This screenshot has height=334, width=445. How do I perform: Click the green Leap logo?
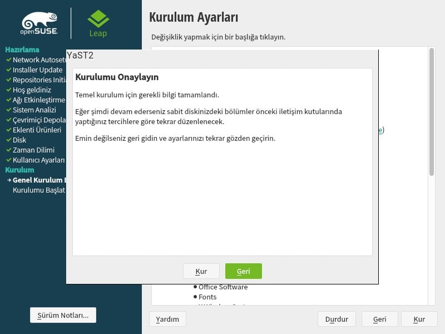(x=98, y=23)
